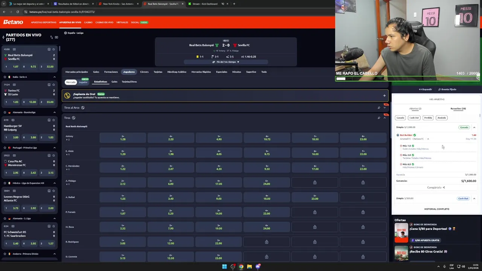Star the Italia - Serie A league
The image size is (482, 271).
[x=5, y=77]
